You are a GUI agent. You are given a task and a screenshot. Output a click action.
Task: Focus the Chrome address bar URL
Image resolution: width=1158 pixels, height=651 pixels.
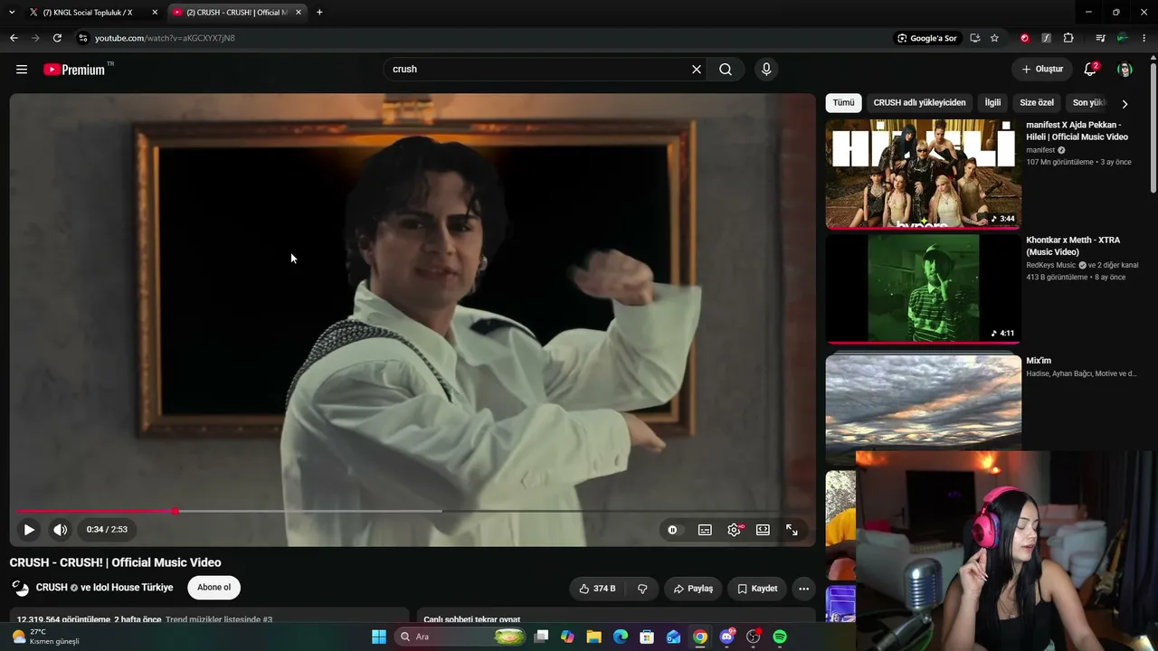(165, 38)
